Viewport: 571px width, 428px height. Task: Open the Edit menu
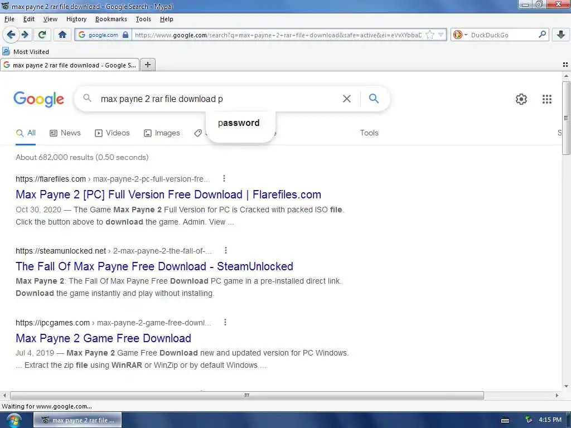pyautogui.click(x=29, y=19)
